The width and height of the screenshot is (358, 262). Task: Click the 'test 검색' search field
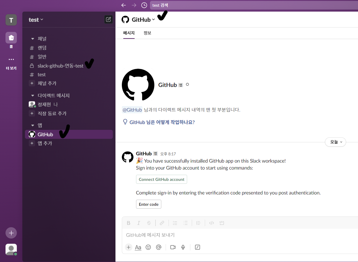tap(254, 5)
